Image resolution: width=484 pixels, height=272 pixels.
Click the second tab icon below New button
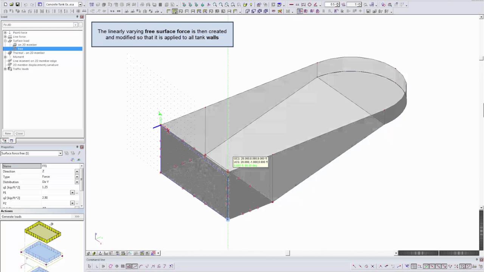pyautogui.click(x=11, y=141)
